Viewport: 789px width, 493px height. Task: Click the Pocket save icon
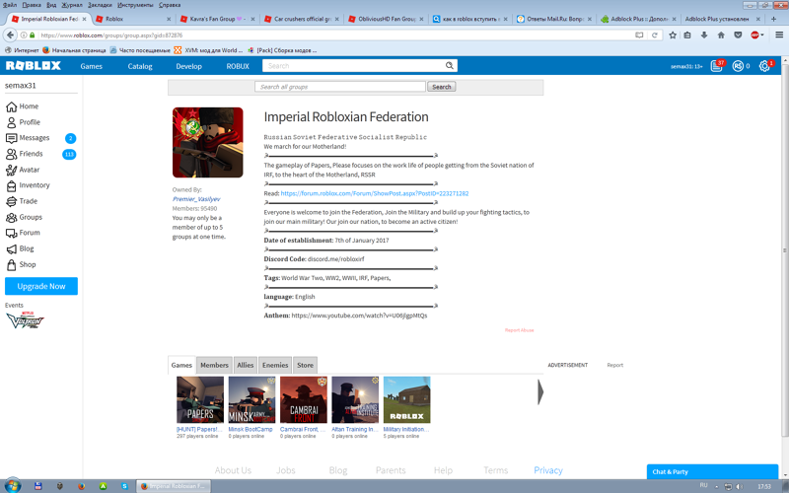[x=737, y=35]
